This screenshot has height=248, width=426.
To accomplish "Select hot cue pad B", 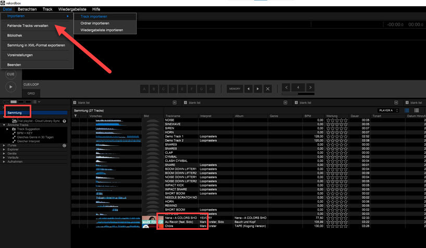I will pyautogui.click(x=154, y=89).
